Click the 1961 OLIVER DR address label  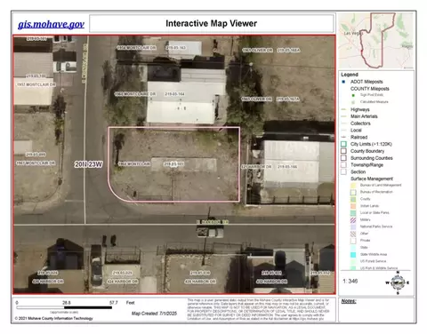coord(257,50)
